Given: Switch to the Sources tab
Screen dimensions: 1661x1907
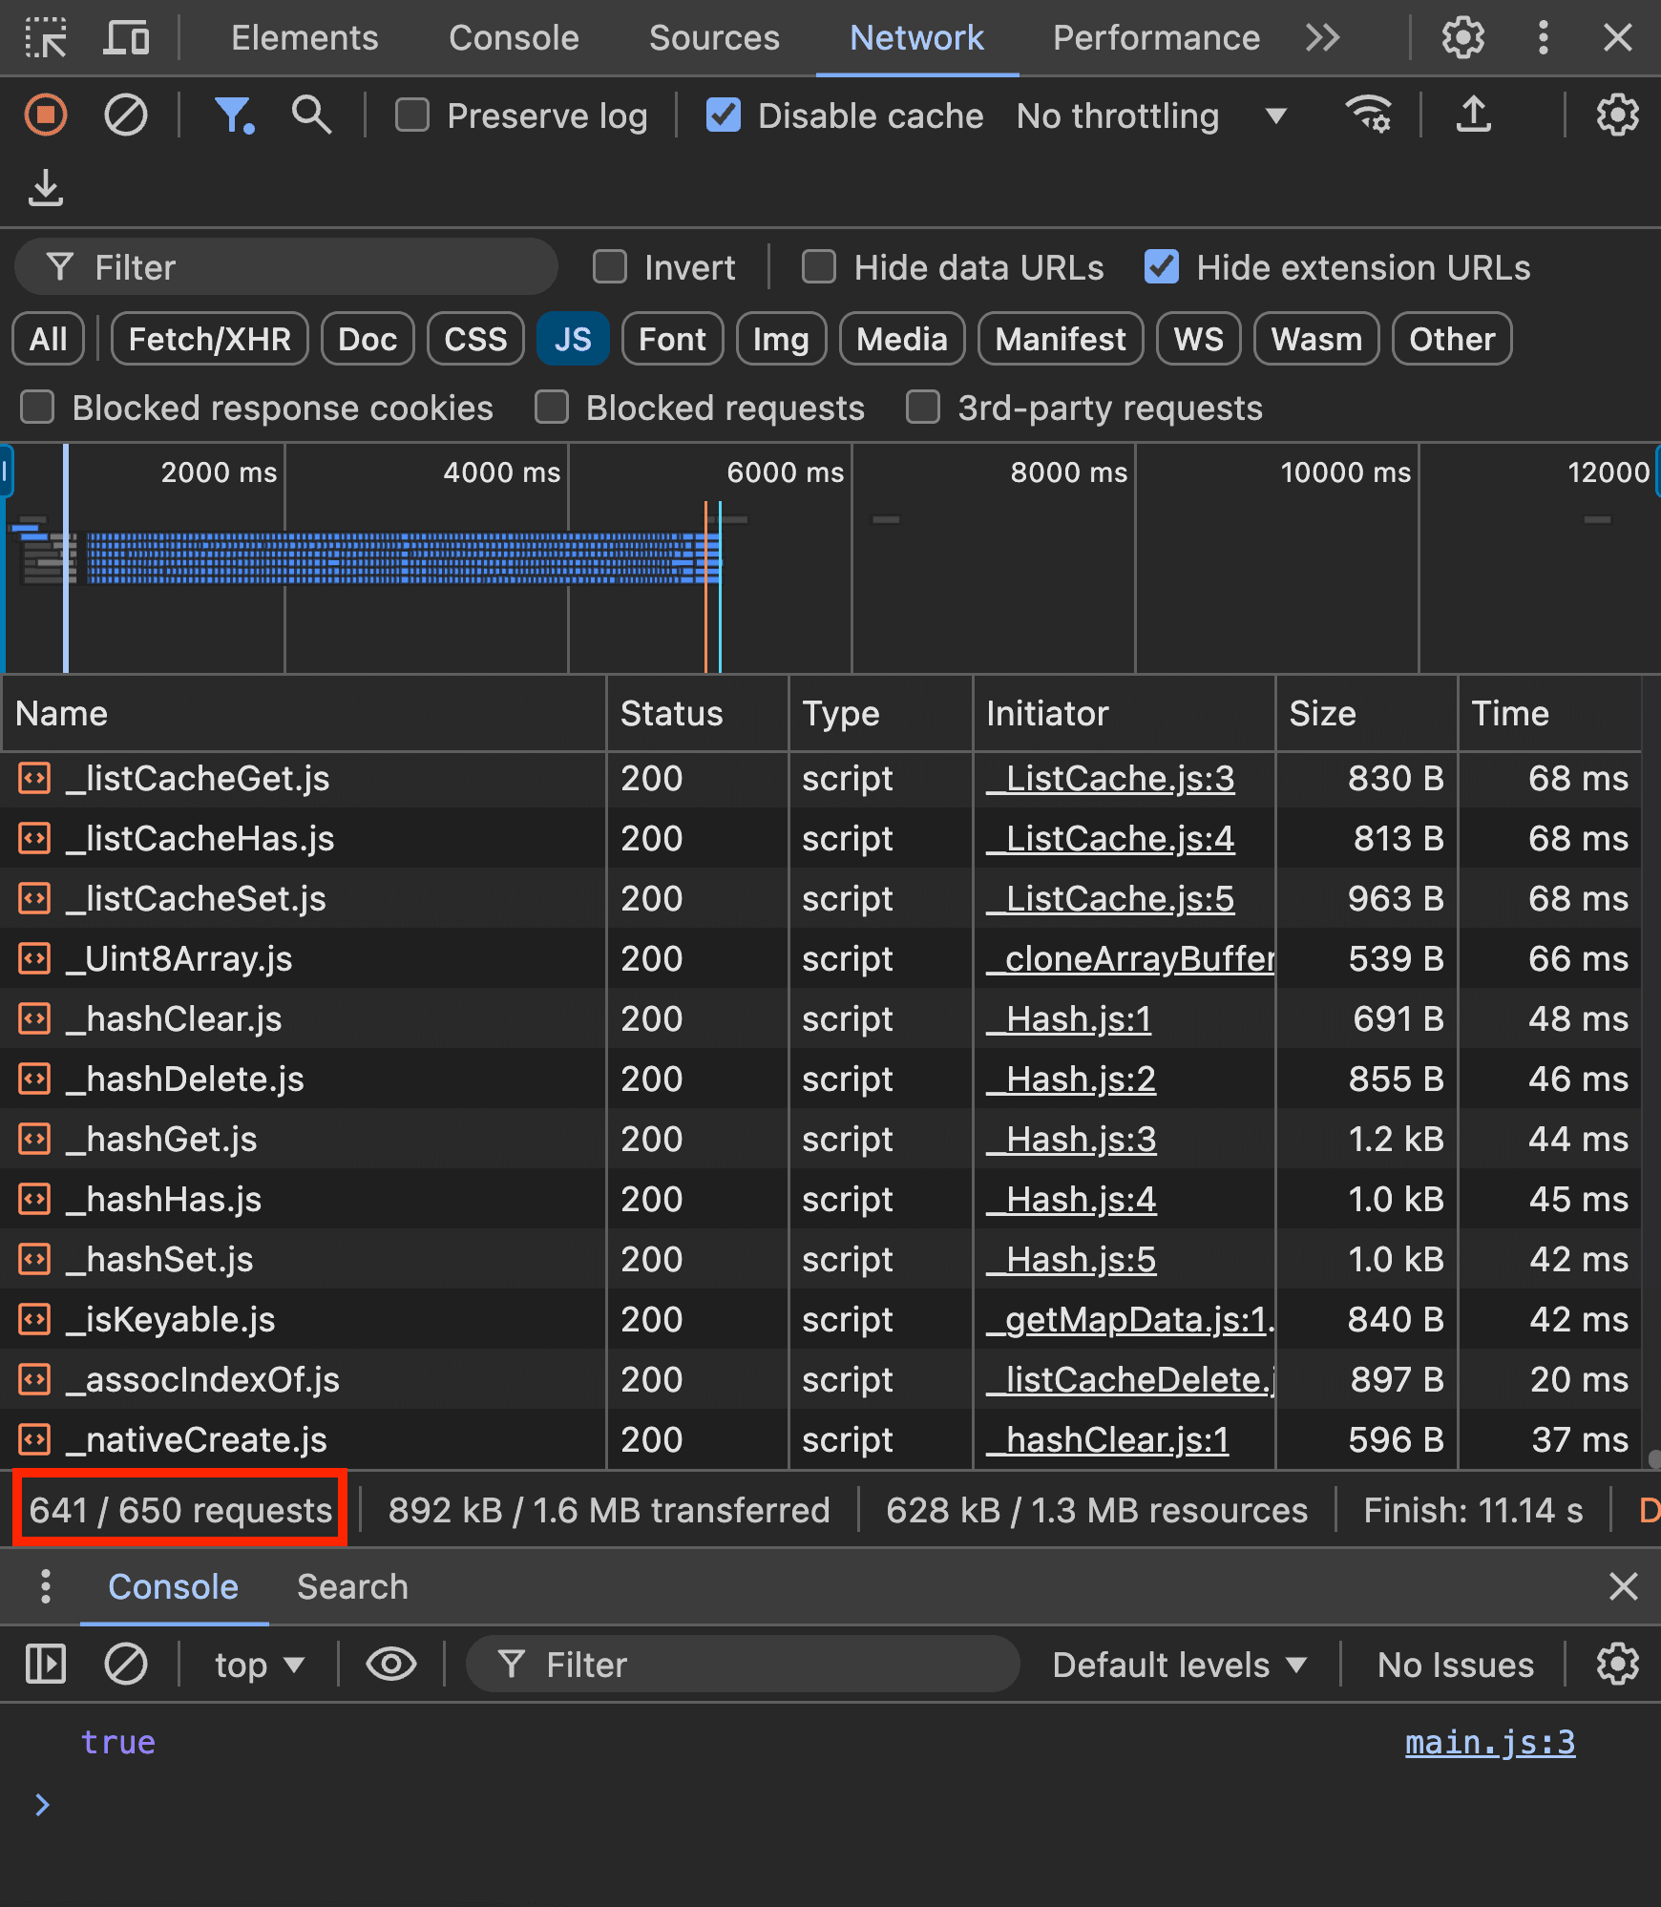Looking at the screenshot, I should 714,38.
